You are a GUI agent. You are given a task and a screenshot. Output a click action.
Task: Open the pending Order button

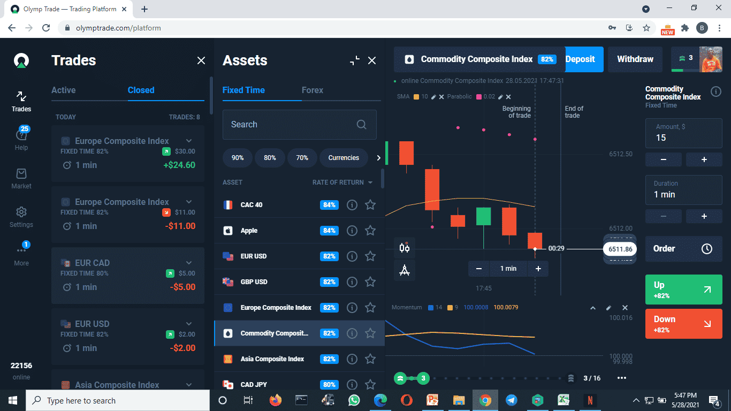coord(684,249)
